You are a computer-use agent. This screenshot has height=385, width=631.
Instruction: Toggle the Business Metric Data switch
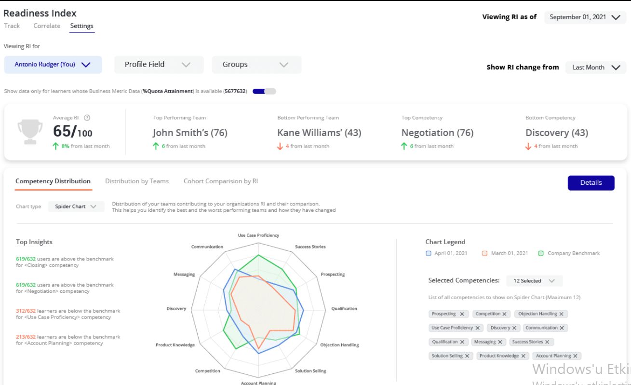click(x=264, y=91)
